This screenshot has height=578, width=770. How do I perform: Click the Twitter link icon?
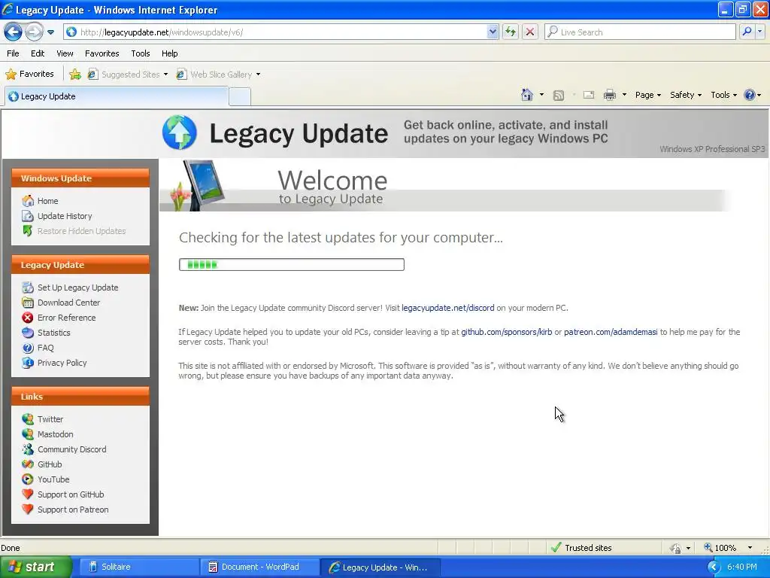(28, 419)
